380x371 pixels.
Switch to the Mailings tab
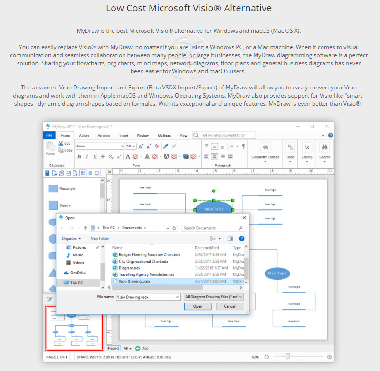point(164,136)
